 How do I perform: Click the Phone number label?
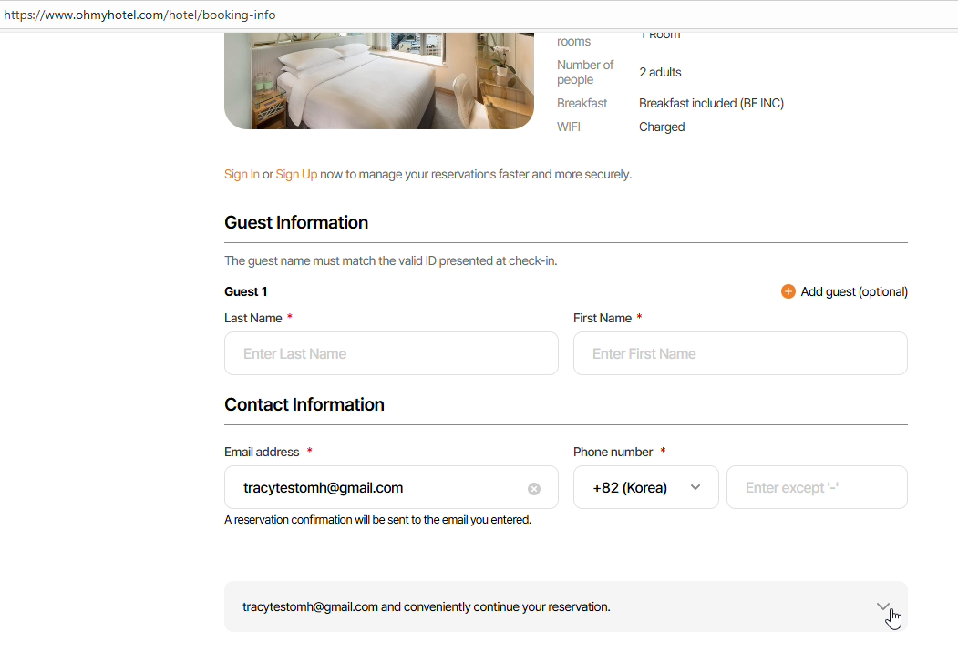click(613, 452)
